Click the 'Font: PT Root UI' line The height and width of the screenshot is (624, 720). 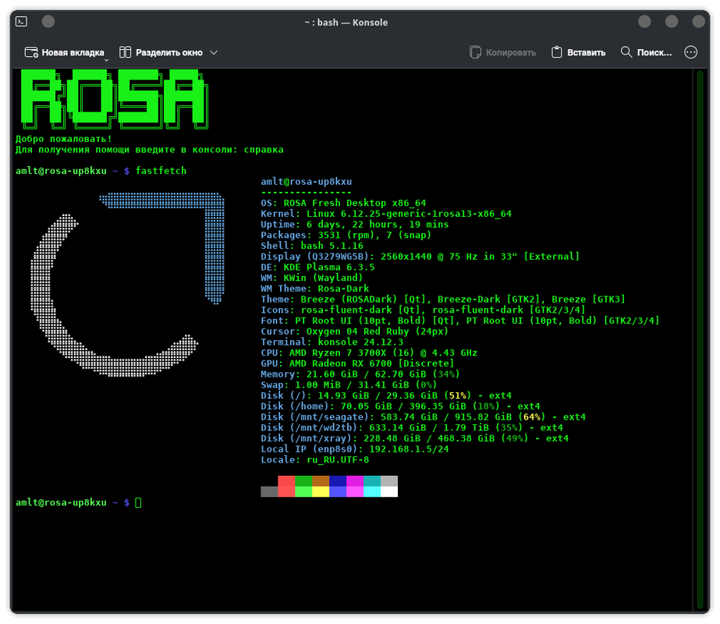460,321
